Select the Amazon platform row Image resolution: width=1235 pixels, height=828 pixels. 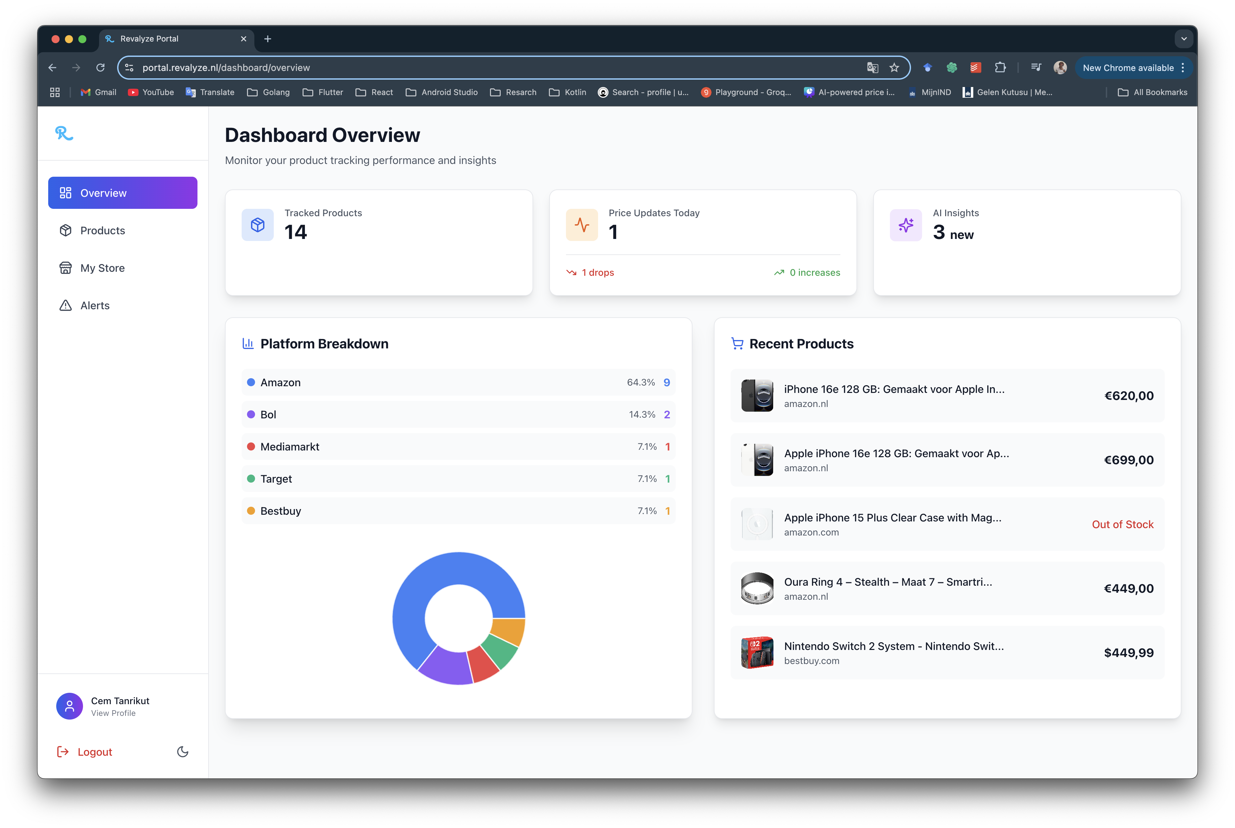pyautogui.click(x=458, y=382)
